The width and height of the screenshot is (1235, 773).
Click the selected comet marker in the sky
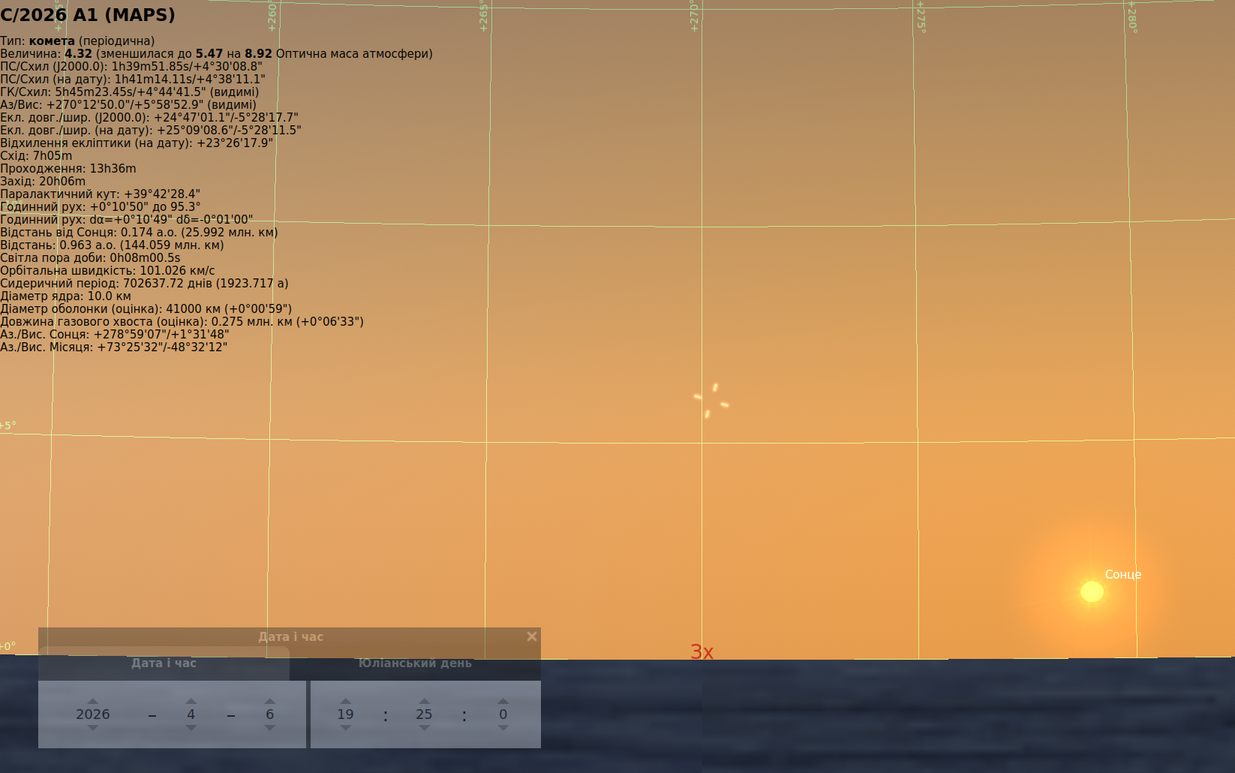[x=711, y=400]
